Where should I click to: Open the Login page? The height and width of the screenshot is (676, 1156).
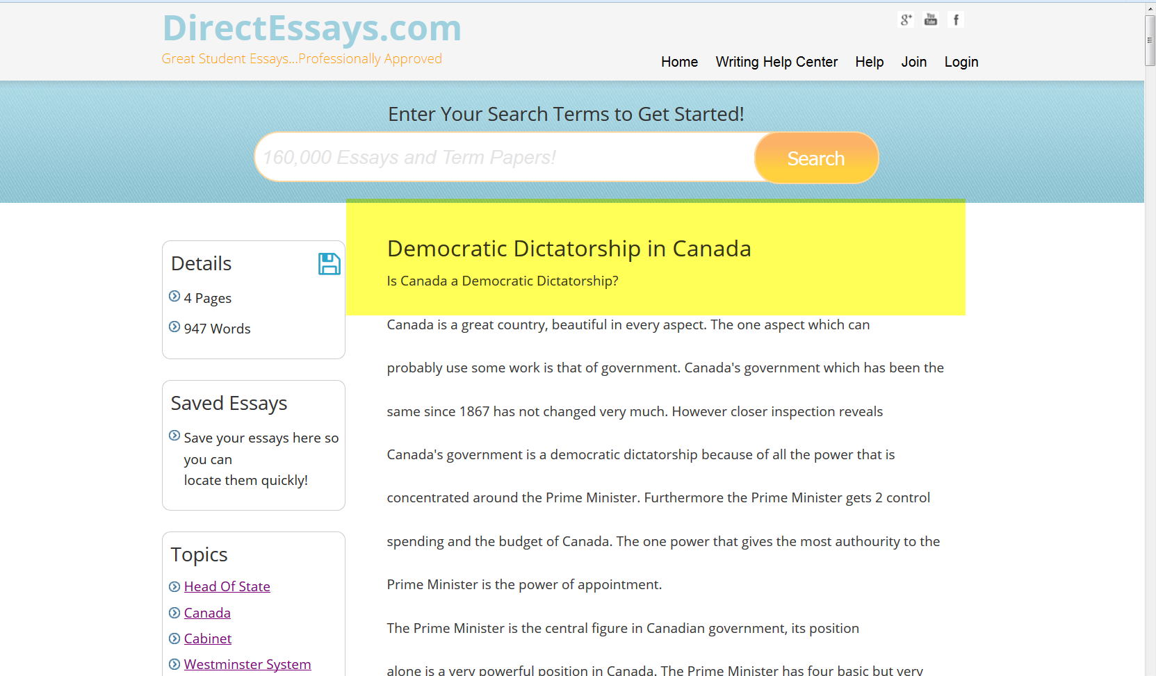961,62
